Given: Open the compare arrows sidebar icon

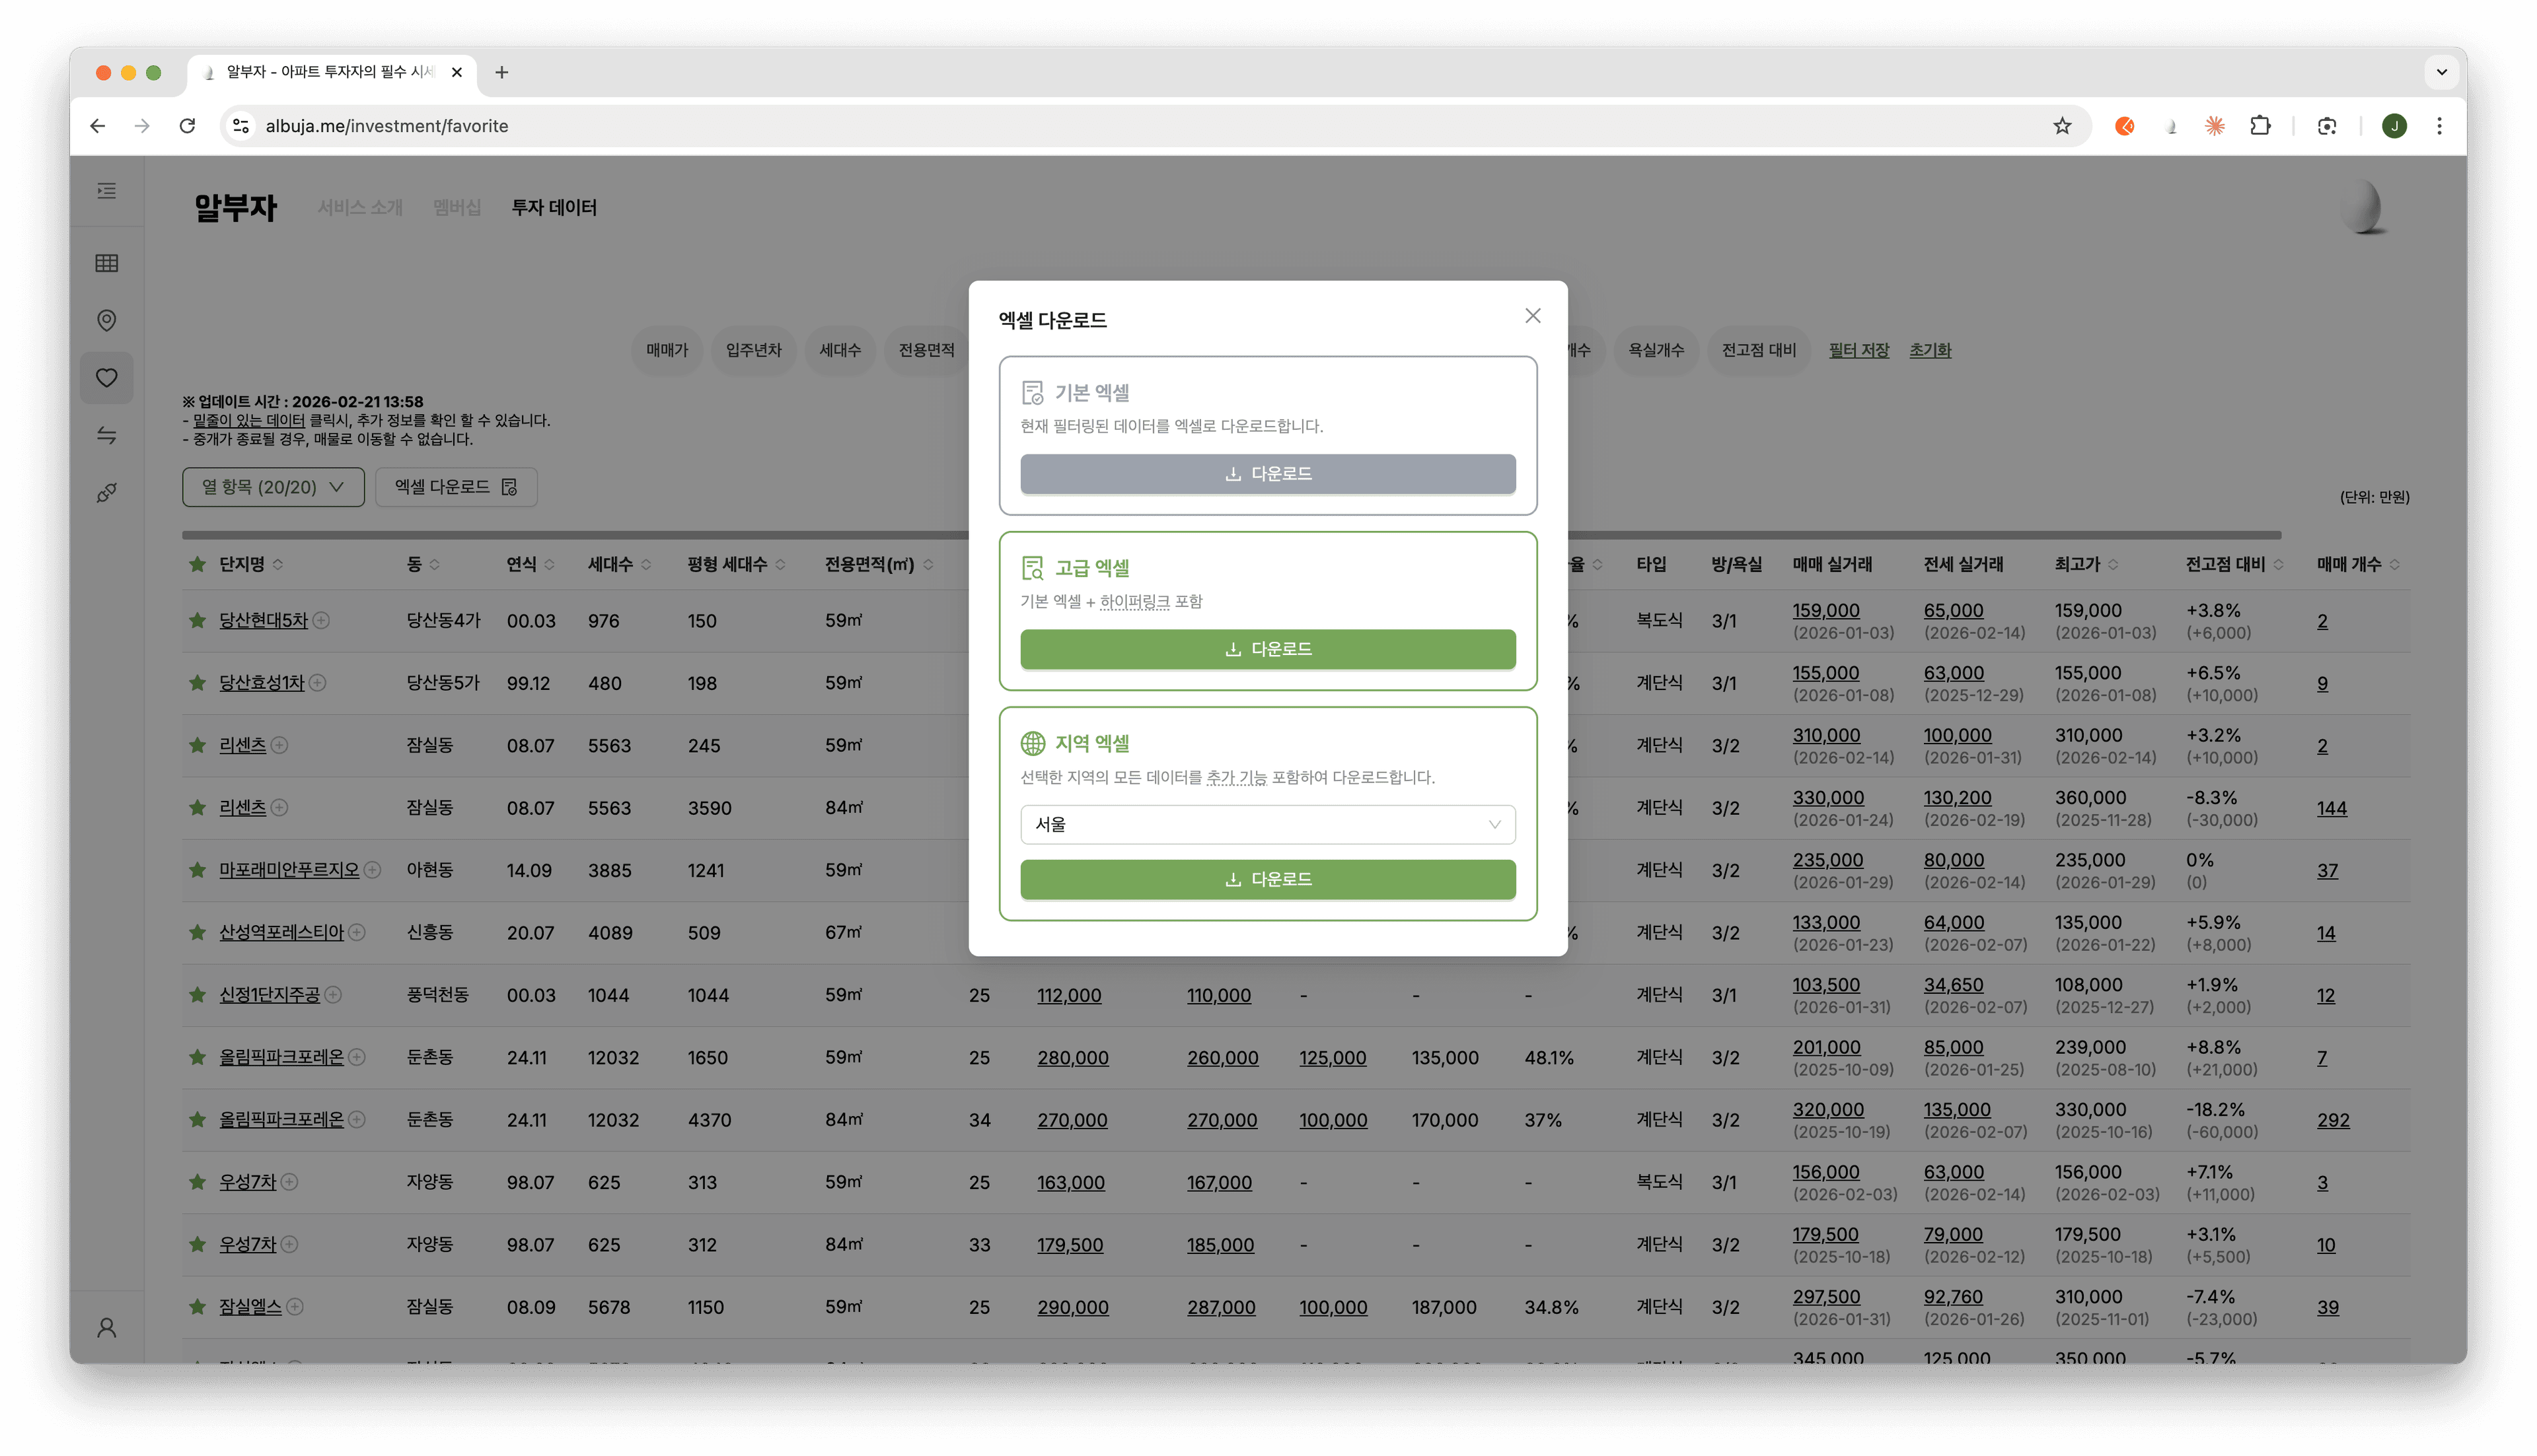Looking at the screenshot, I should [106, 435].
